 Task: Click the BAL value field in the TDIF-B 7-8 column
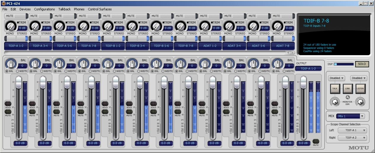(x=192, y=66)
